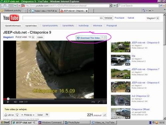Open the JEEP-club.net - Chlaponice 8 link

(145, 43)
